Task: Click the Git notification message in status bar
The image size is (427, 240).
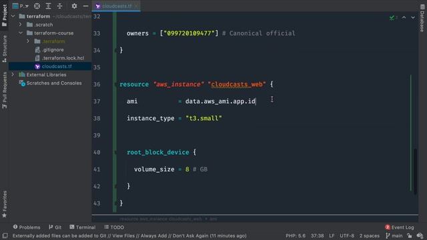Action: click(129, 235)
